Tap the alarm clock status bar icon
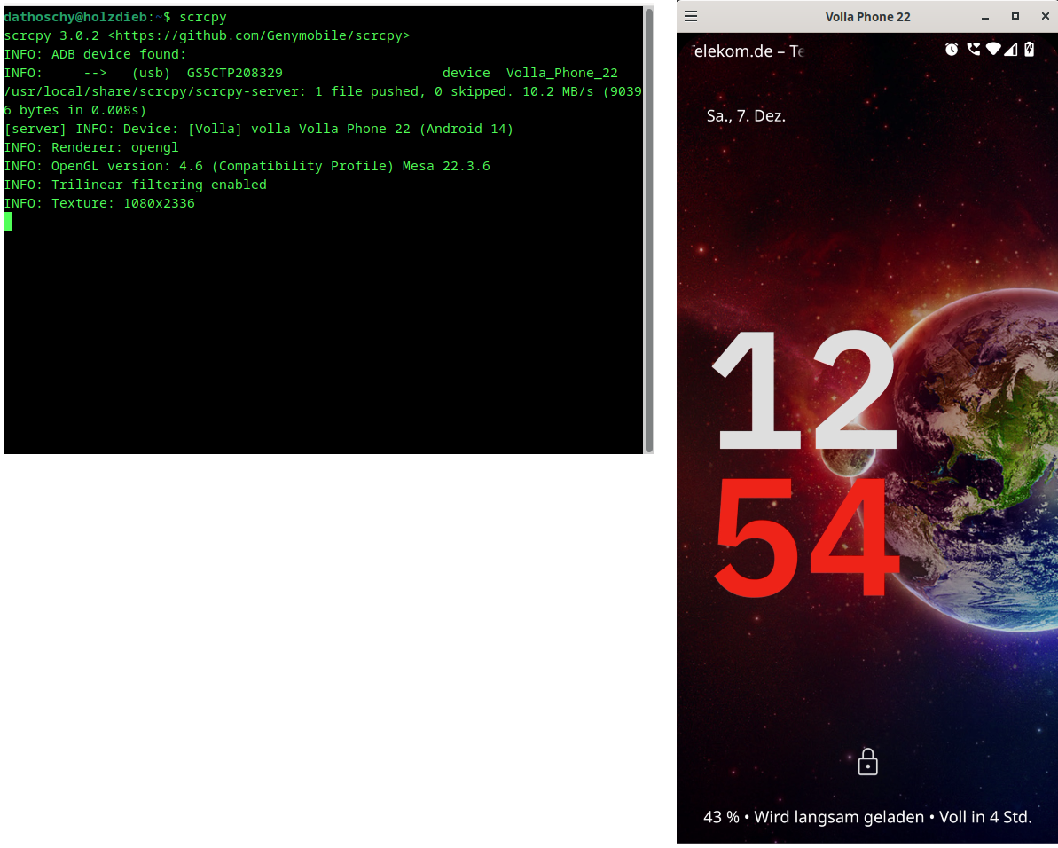The image size is (1058, 848). tap(951, 51)
